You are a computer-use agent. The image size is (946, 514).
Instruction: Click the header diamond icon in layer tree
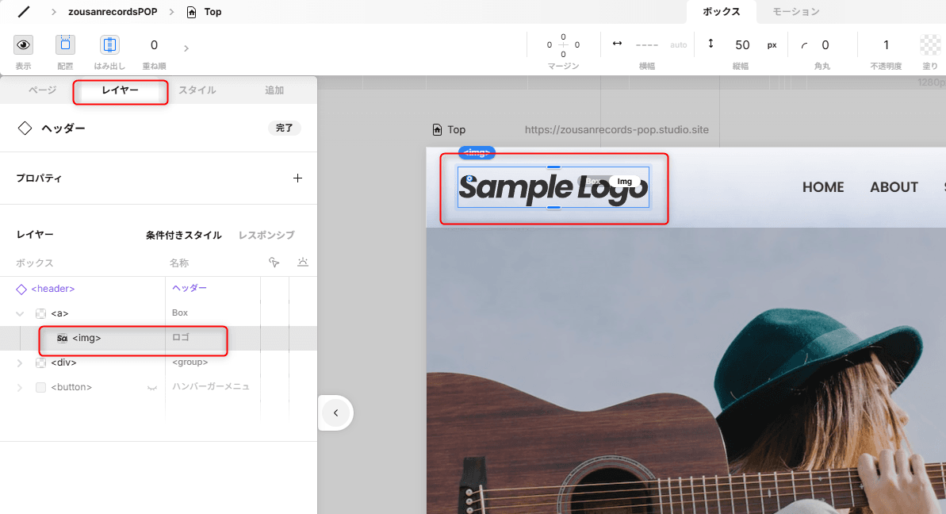[x=21, y=289]
